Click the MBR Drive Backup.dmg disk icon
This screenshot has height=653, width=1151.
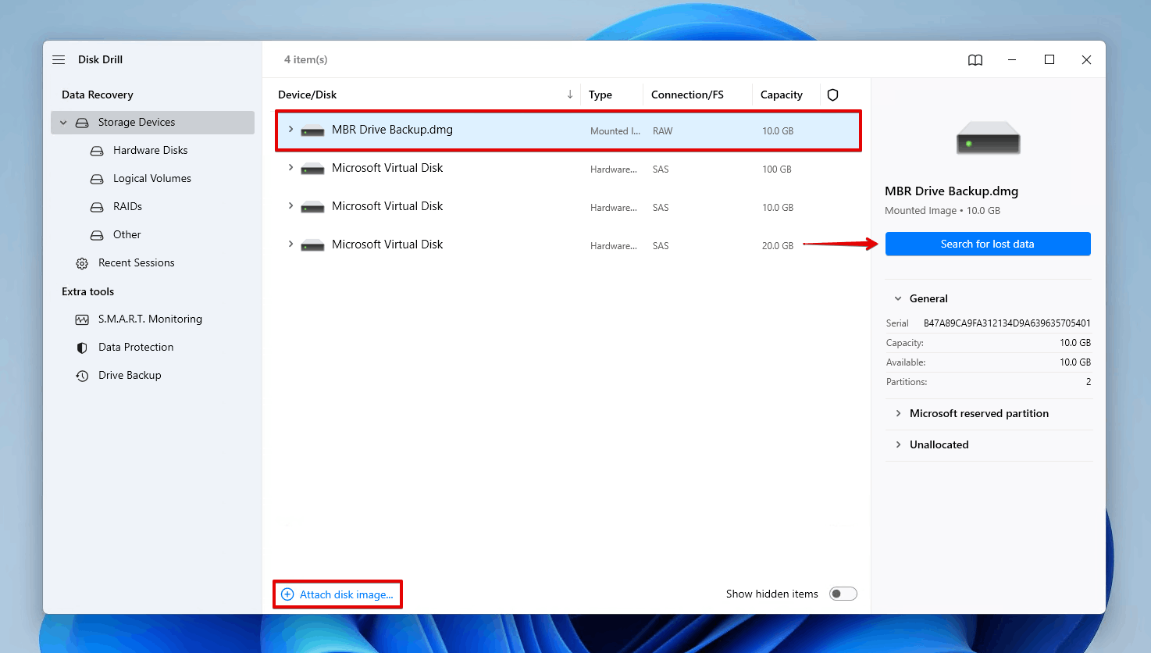pos(312,130)
